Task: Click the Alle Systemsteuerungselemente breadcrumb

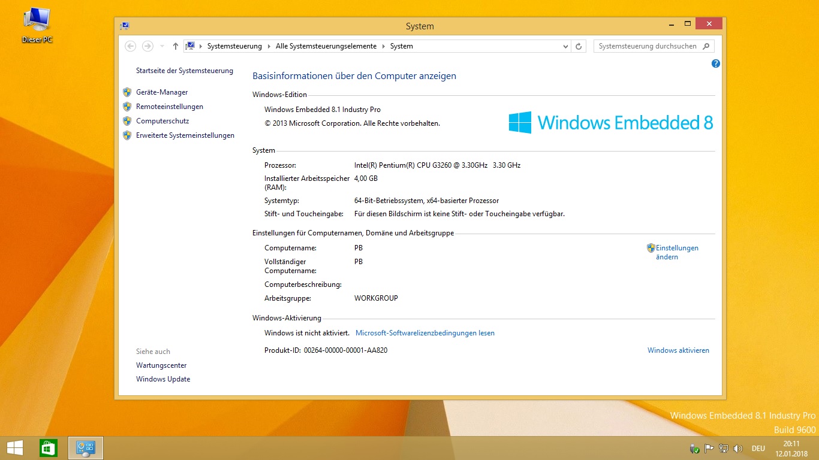Action: tap(326, 46)
